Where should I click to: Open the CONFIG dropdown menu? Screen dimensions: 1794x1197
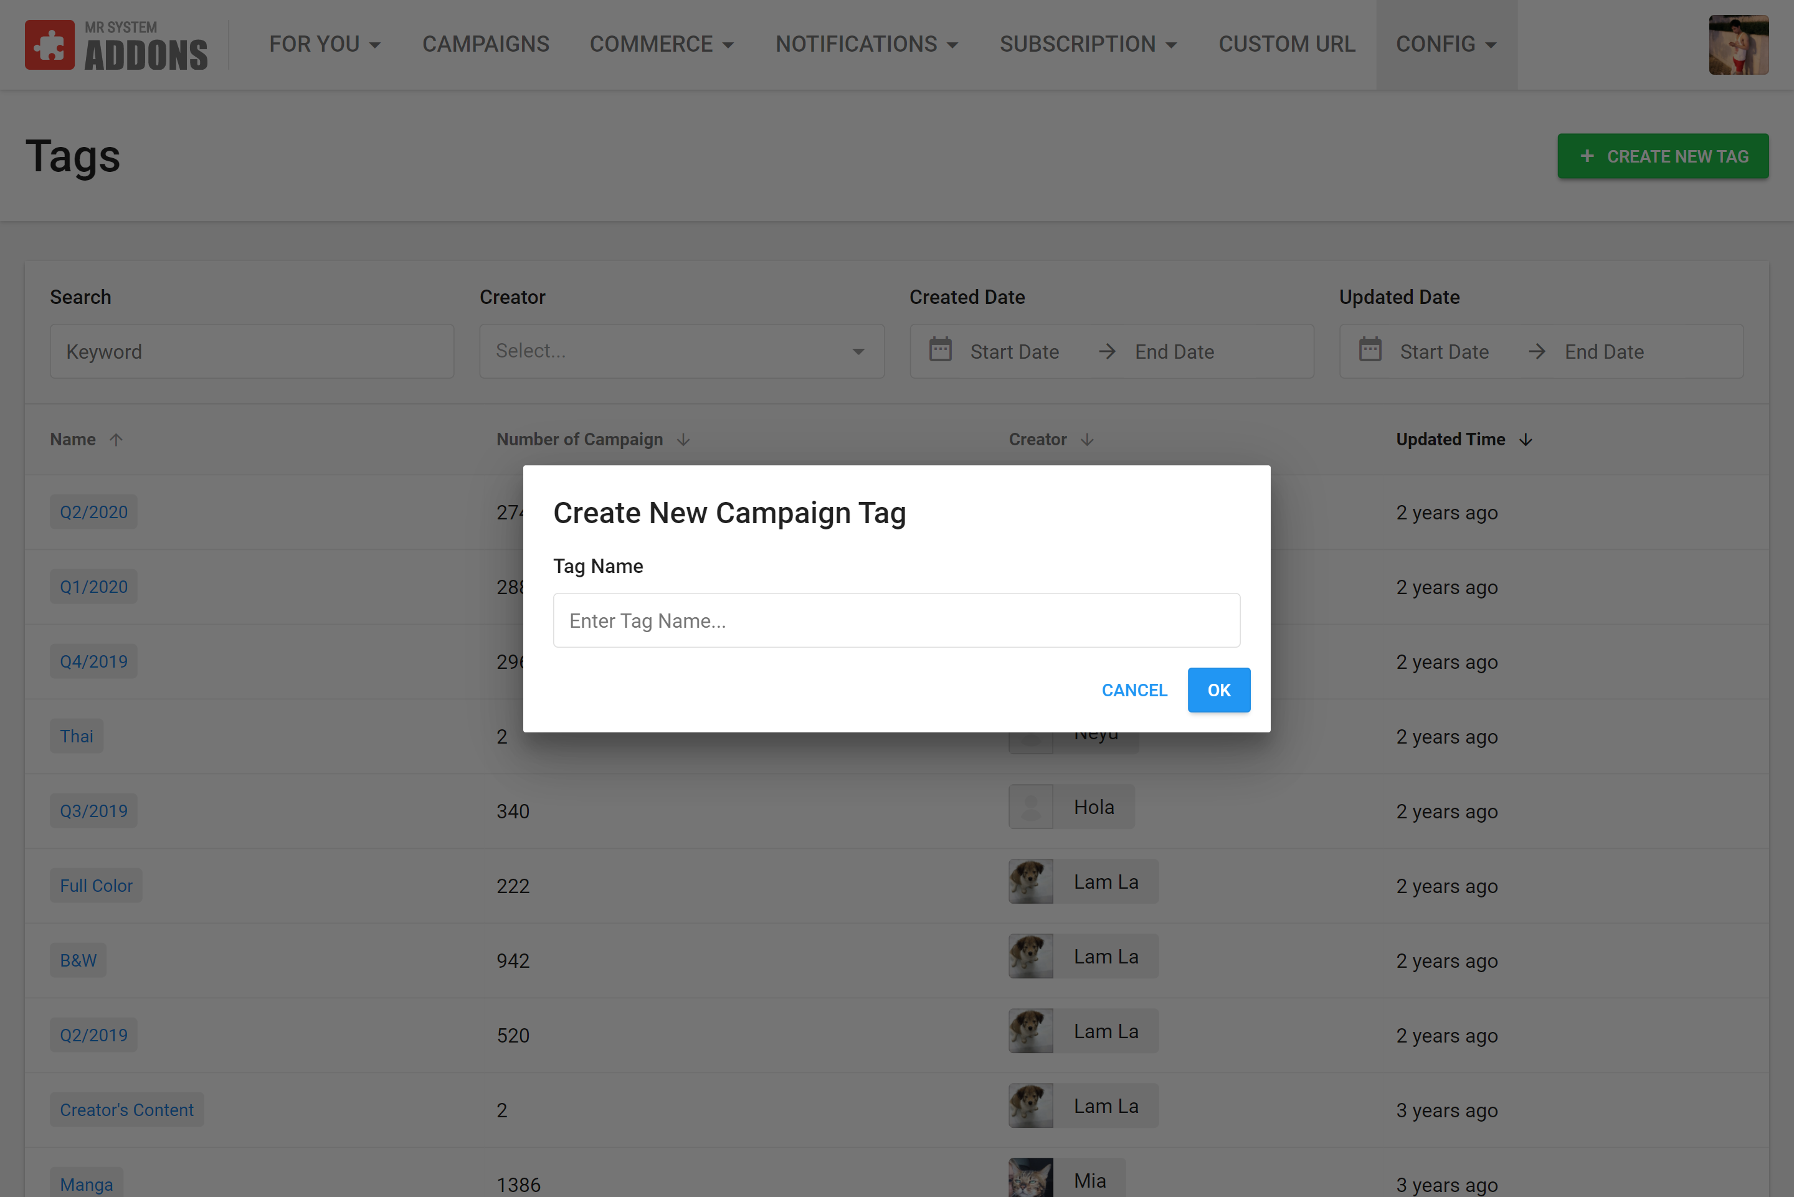coord(1445,44)
